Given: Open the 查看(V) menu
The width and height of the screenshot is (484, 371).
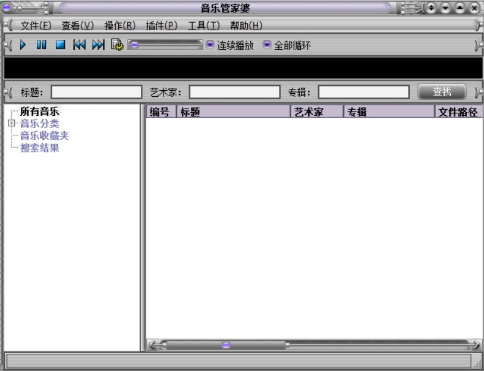Looking at the screenshot, I should 77,26.
